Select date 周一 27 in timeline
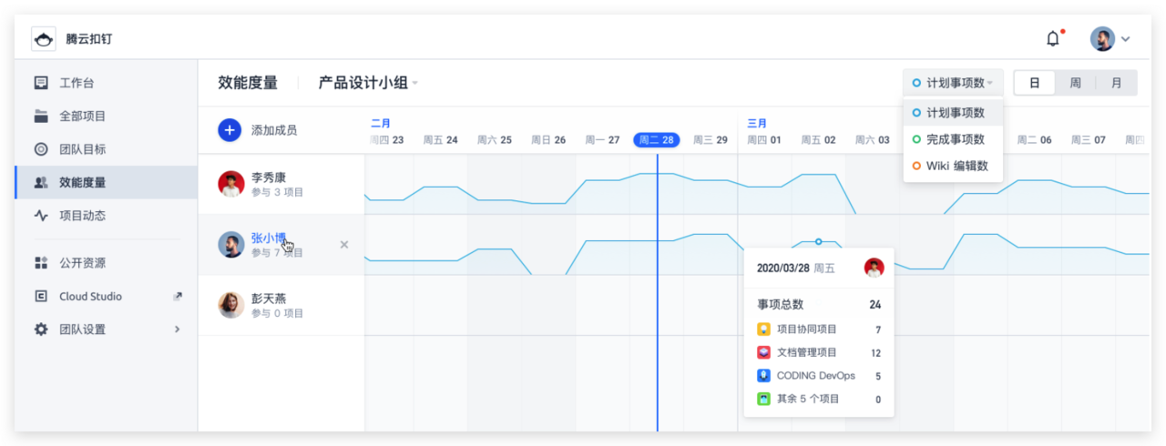1166x446 pixels. tap(602, 140)
